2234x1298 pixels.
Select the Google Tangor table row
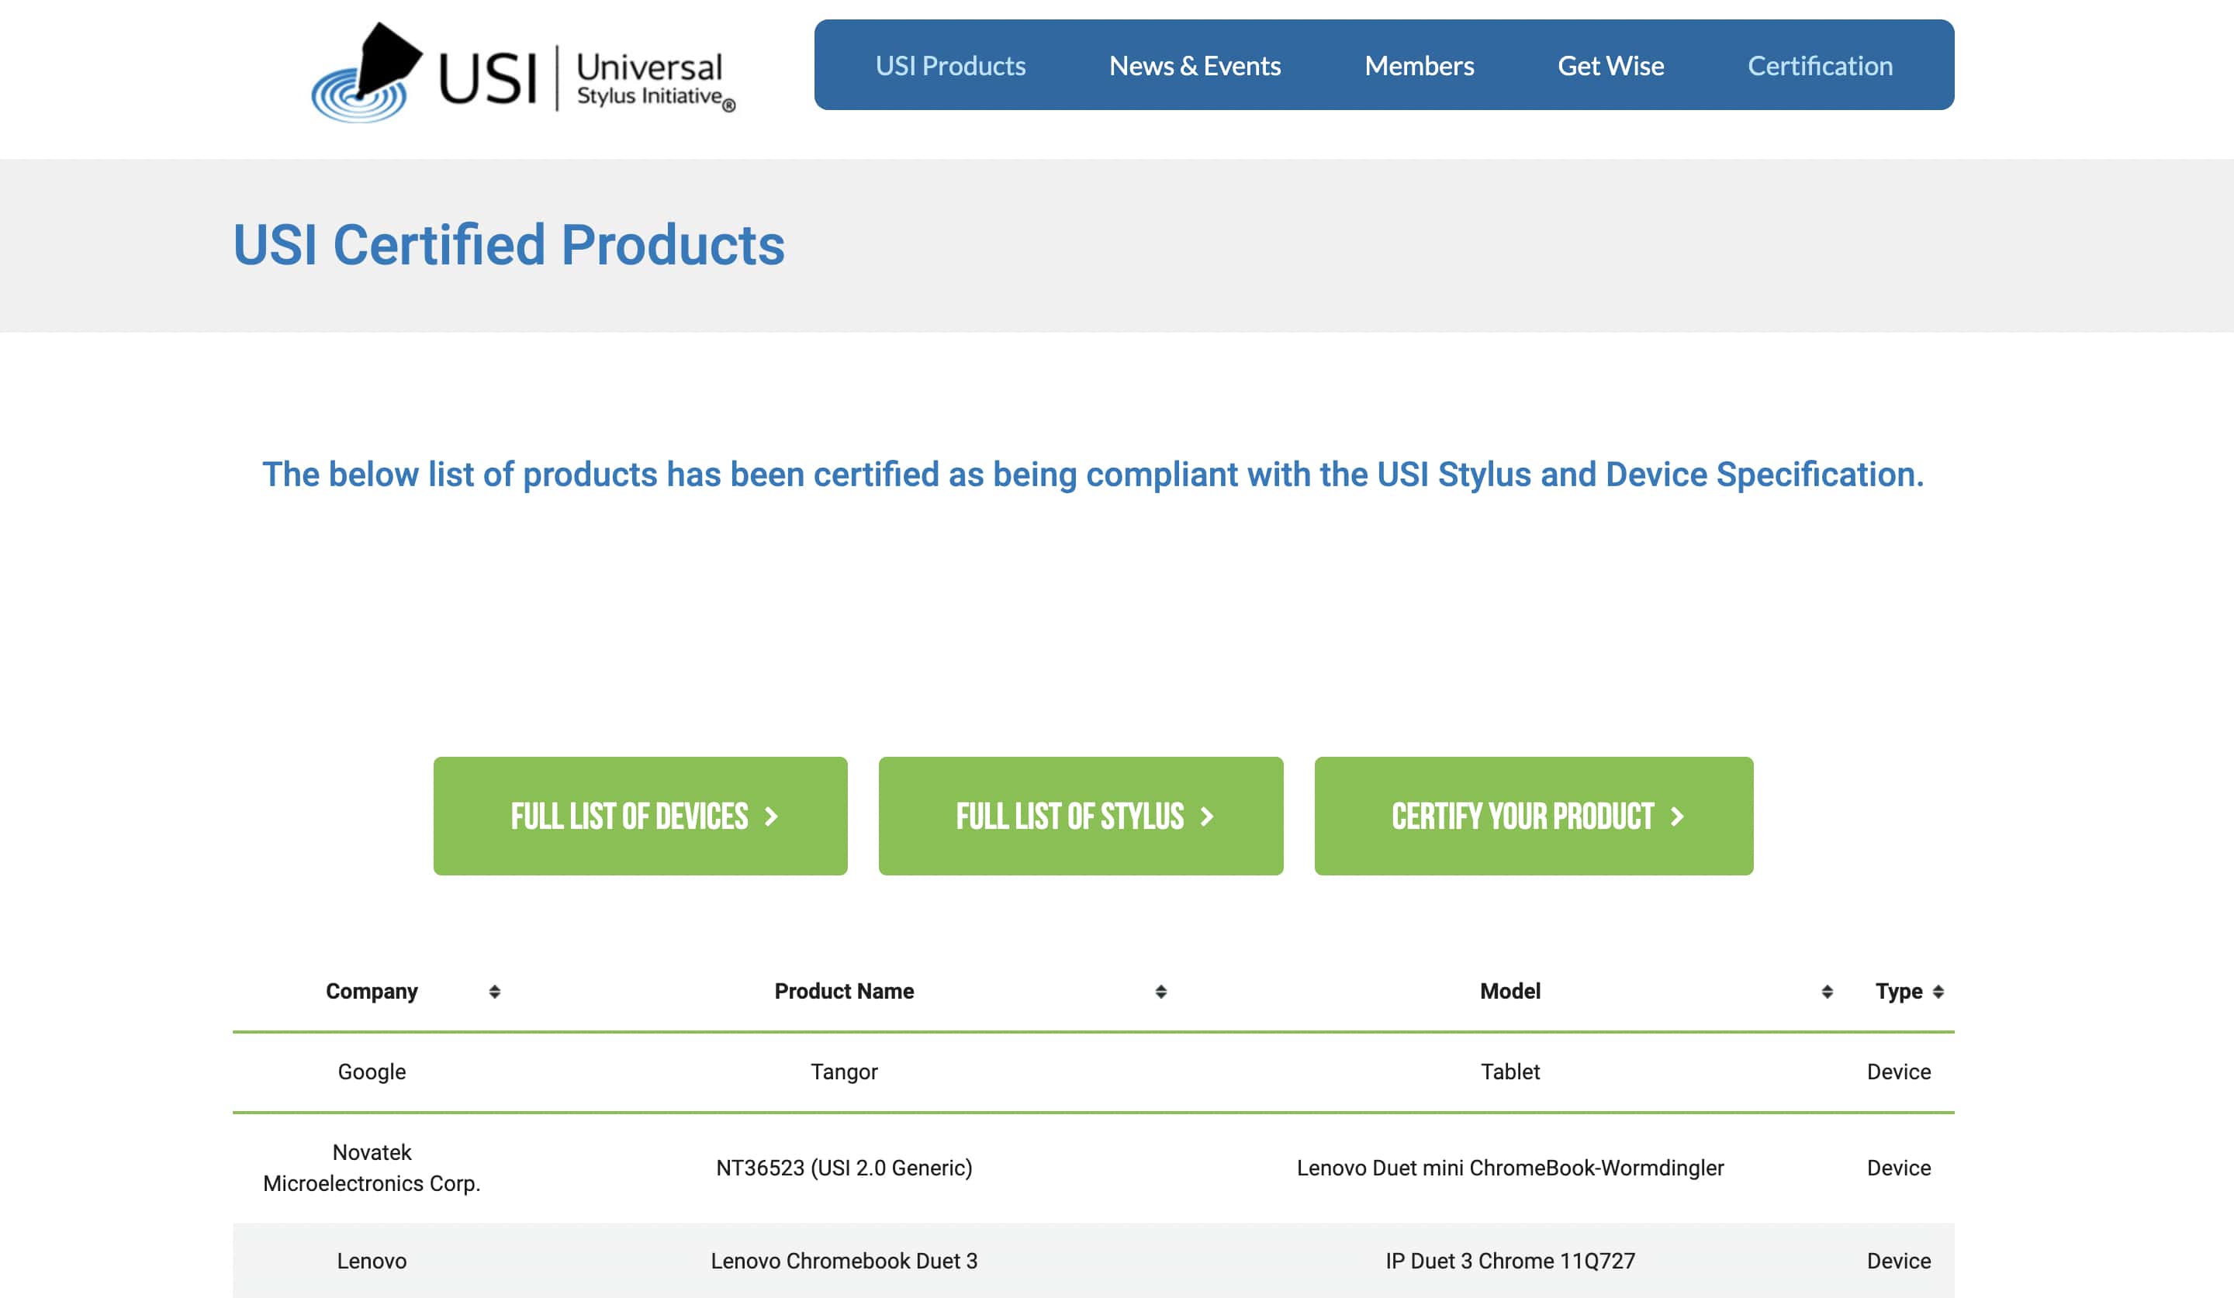843,1071
